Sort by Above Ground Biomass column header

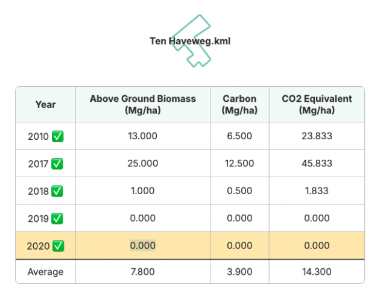143,104
